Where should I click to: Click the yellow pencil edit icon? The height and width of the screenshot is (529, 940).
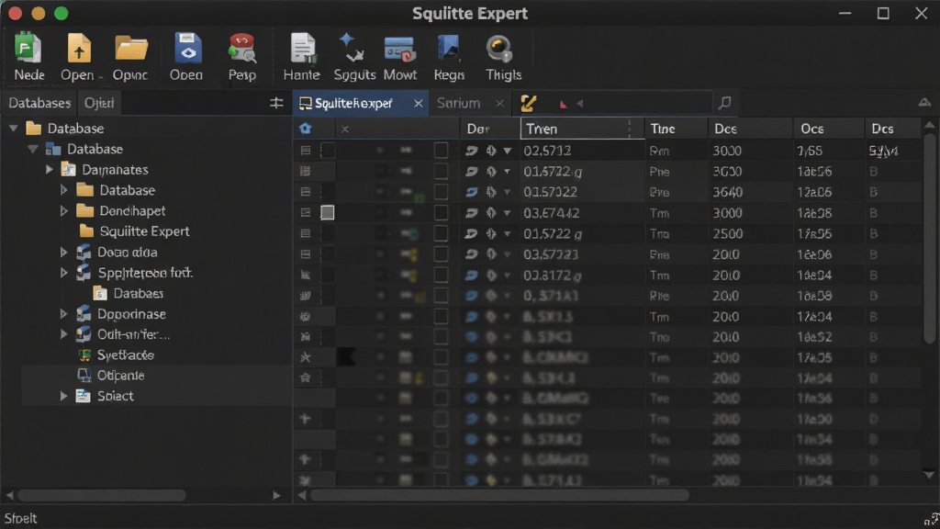click(528, 103)
